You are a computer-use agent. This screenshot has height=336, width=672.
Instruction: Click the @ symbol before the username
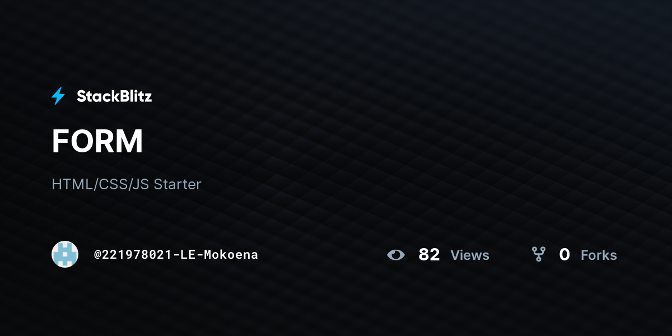[x=97, y=255]
